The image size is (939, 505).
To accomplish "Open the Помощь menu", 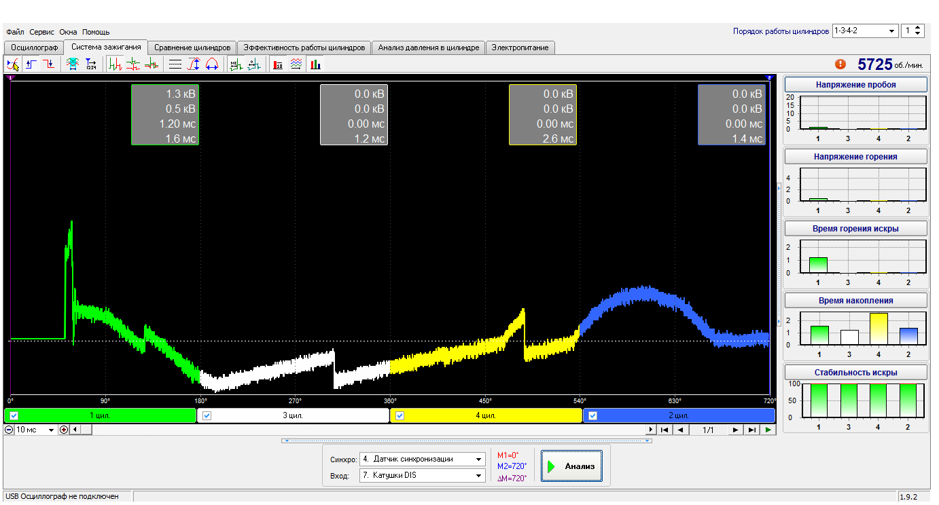I will (96, 32).
